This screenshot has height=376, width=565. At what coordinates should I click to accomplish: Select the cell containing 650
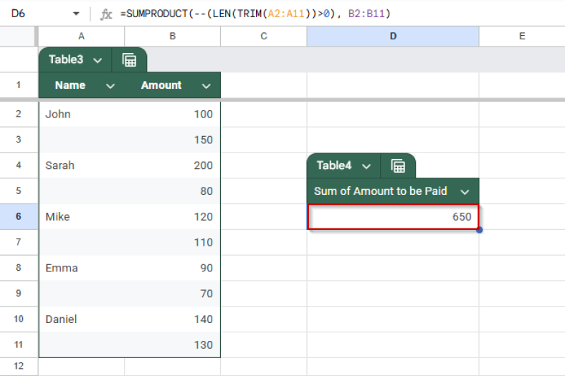tap(393, 217)
